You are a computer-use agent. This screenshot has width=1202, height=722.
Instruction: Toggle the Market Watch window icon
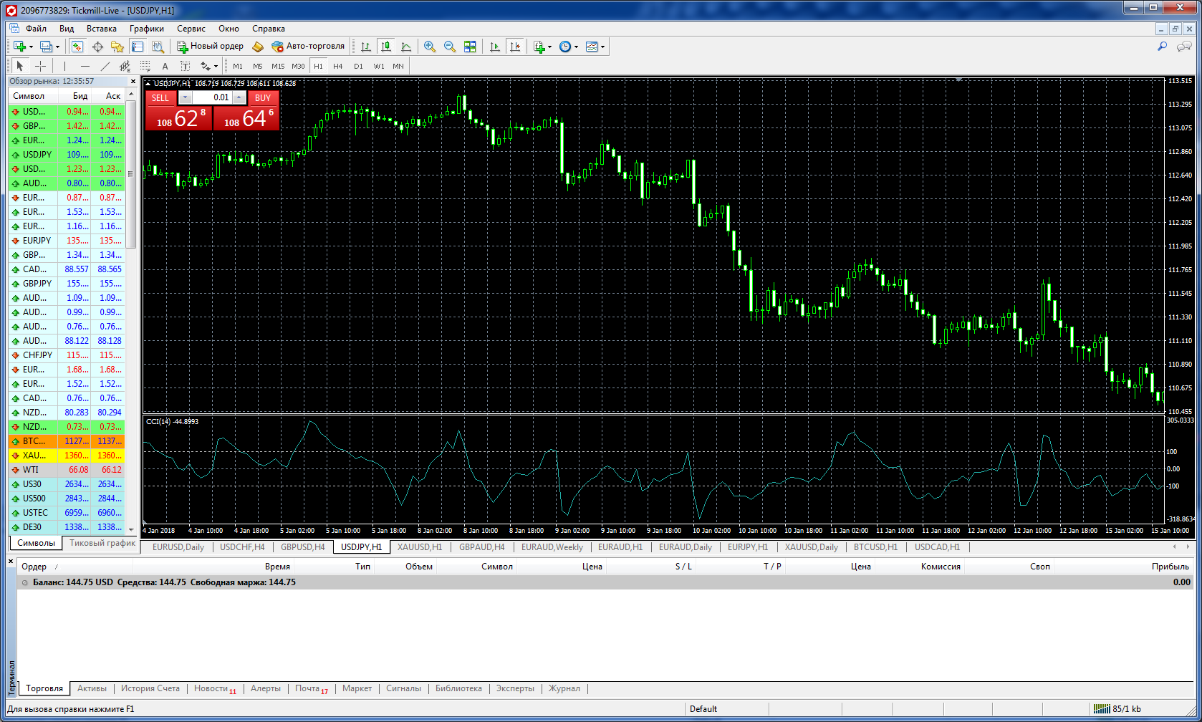(x=77, y=47)
